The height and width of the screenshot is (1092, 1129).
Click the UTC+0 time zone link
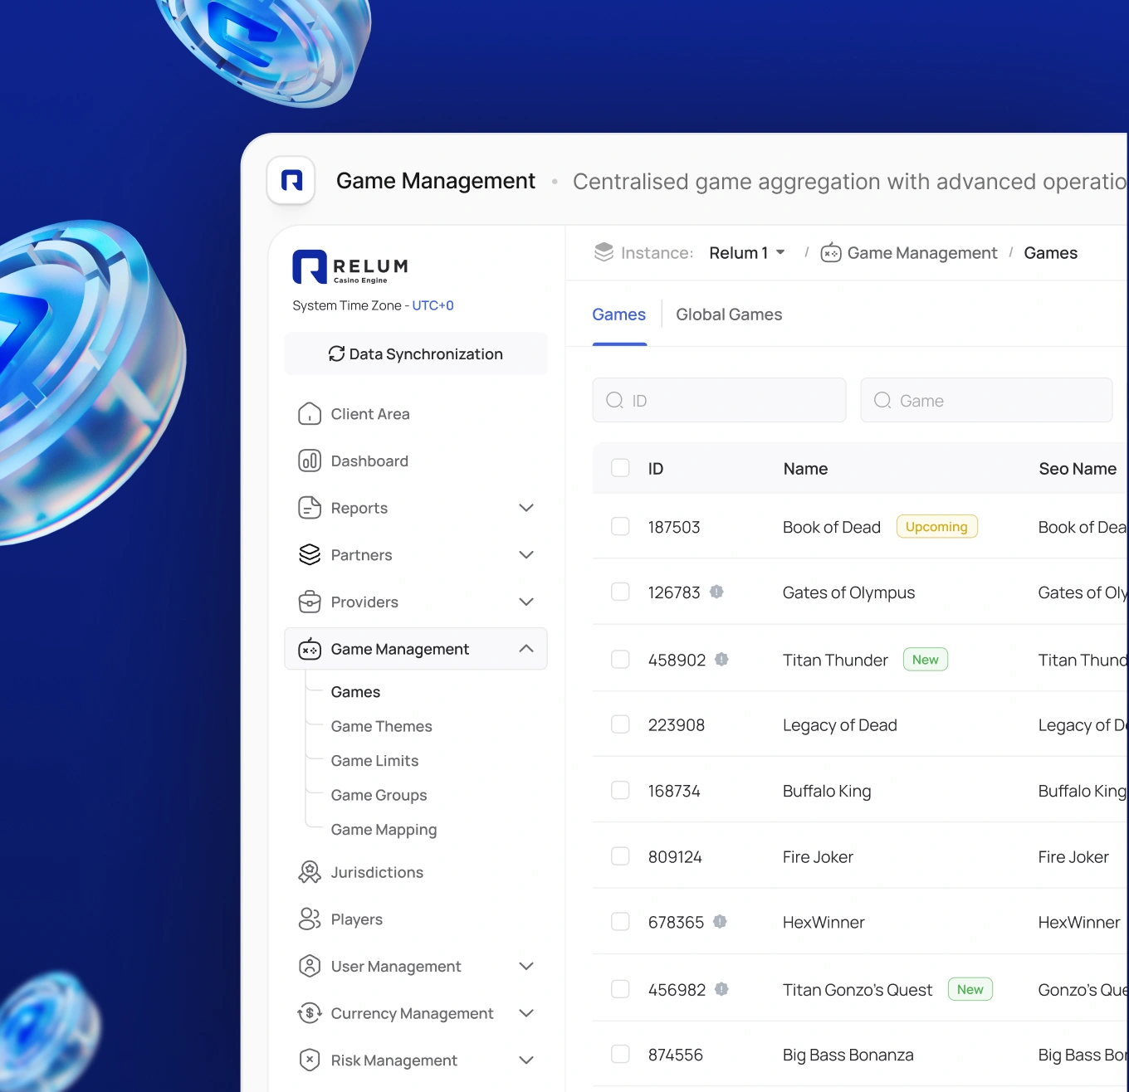pyautogui.click(x=433, y=305)
